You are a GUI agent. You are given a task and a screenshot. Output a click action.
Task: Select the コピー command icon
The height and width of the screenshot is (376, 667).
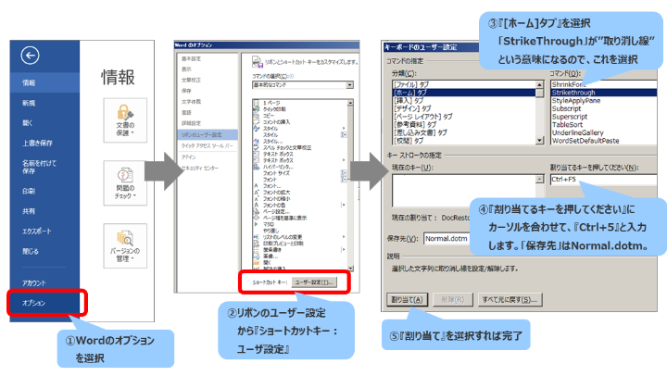pos(256,116)
